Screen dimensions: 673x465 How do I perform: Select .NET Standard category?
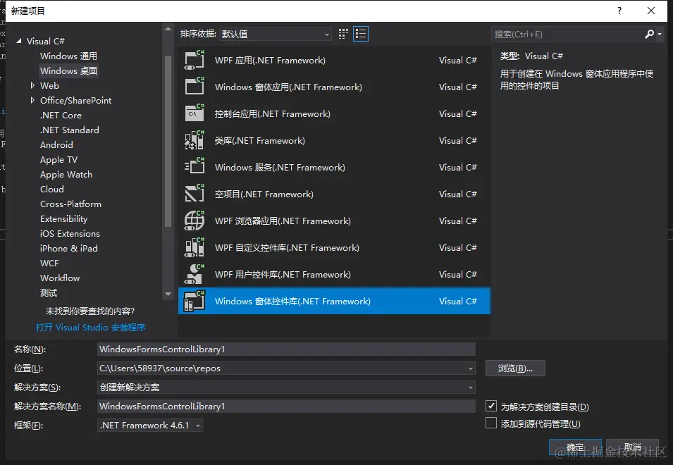pos(70,130)
